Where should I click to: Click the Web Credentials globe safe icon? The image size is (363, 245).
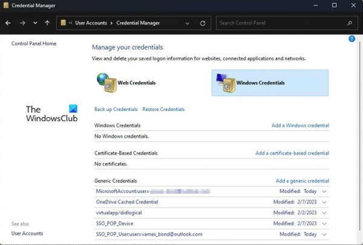[106, 83]
